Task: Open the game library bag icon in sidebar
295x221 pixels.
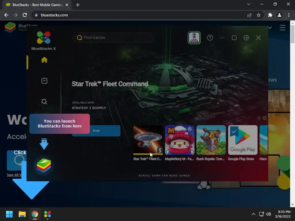Action: (x=44, y=81)
